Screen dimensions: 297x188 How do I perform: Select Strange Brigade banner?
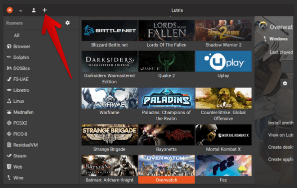109,135
